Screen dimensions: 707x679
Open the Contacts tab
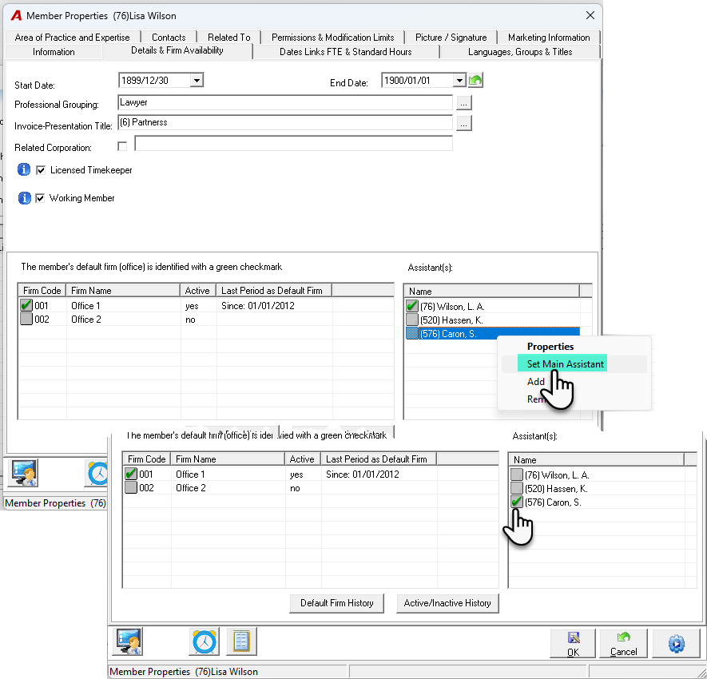(169, 38)
